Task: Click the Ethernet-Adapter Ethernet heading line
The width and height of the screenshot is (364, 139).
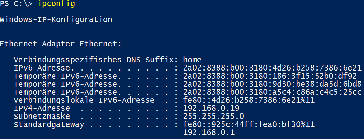Action: [60, 44]
